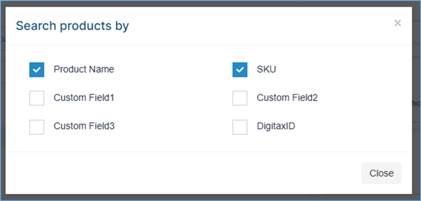Enable the Custom Field1 checkbox
This screenshot has height=201, width=421.
(x=37, y=98)
